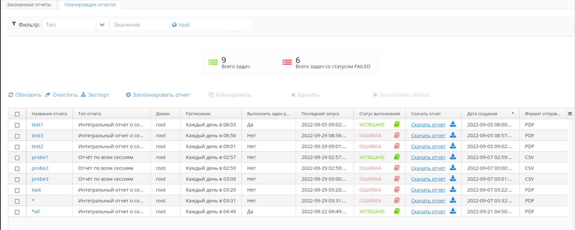Click the Export (Экспорт) download button

pyautogui.click(x=95, y=95)
